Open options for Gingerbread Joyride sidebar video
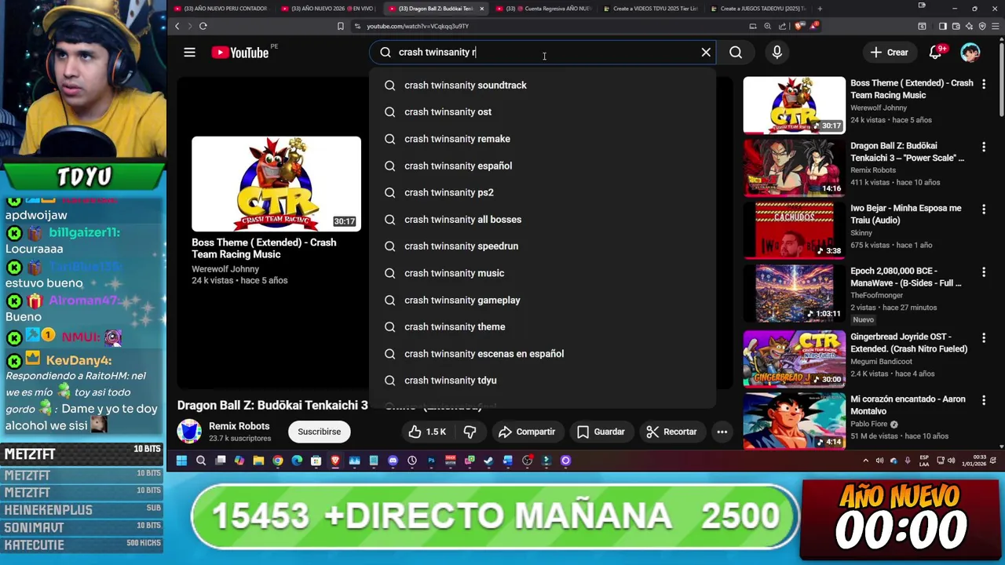 pyautogui.click(x=984, y=337)
